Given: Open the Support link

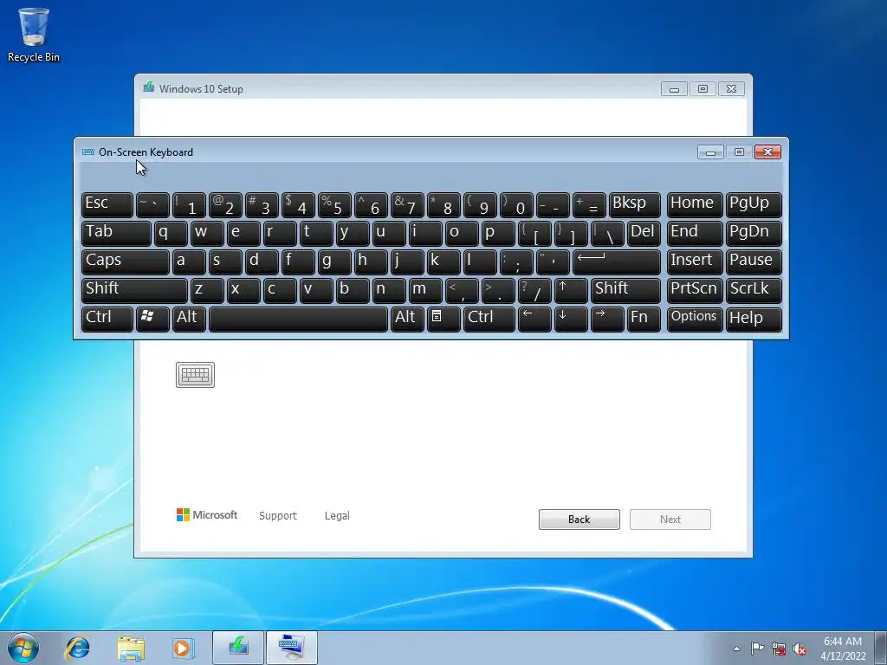Looking at the screenshot, I should (x=278, y=516).
